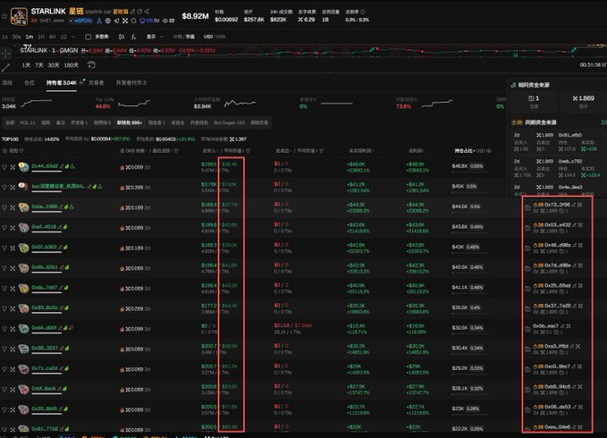The image size is (607, 438).
Task: Click the 相同资金来源 panel header icon
Action: click(x=514, y=85)
